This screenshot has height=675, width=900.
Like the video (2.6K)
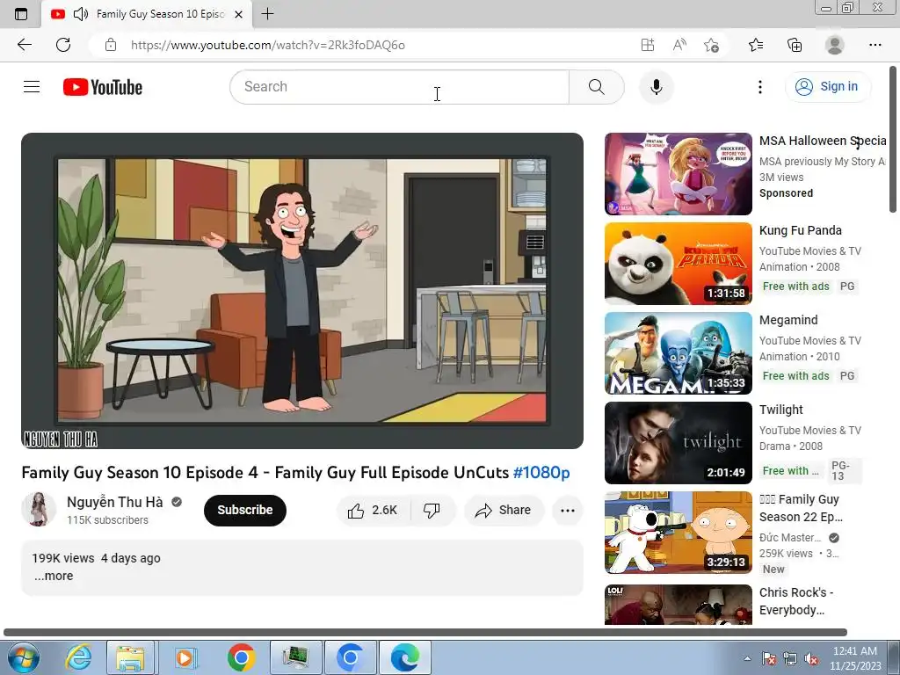pos(373,510)
